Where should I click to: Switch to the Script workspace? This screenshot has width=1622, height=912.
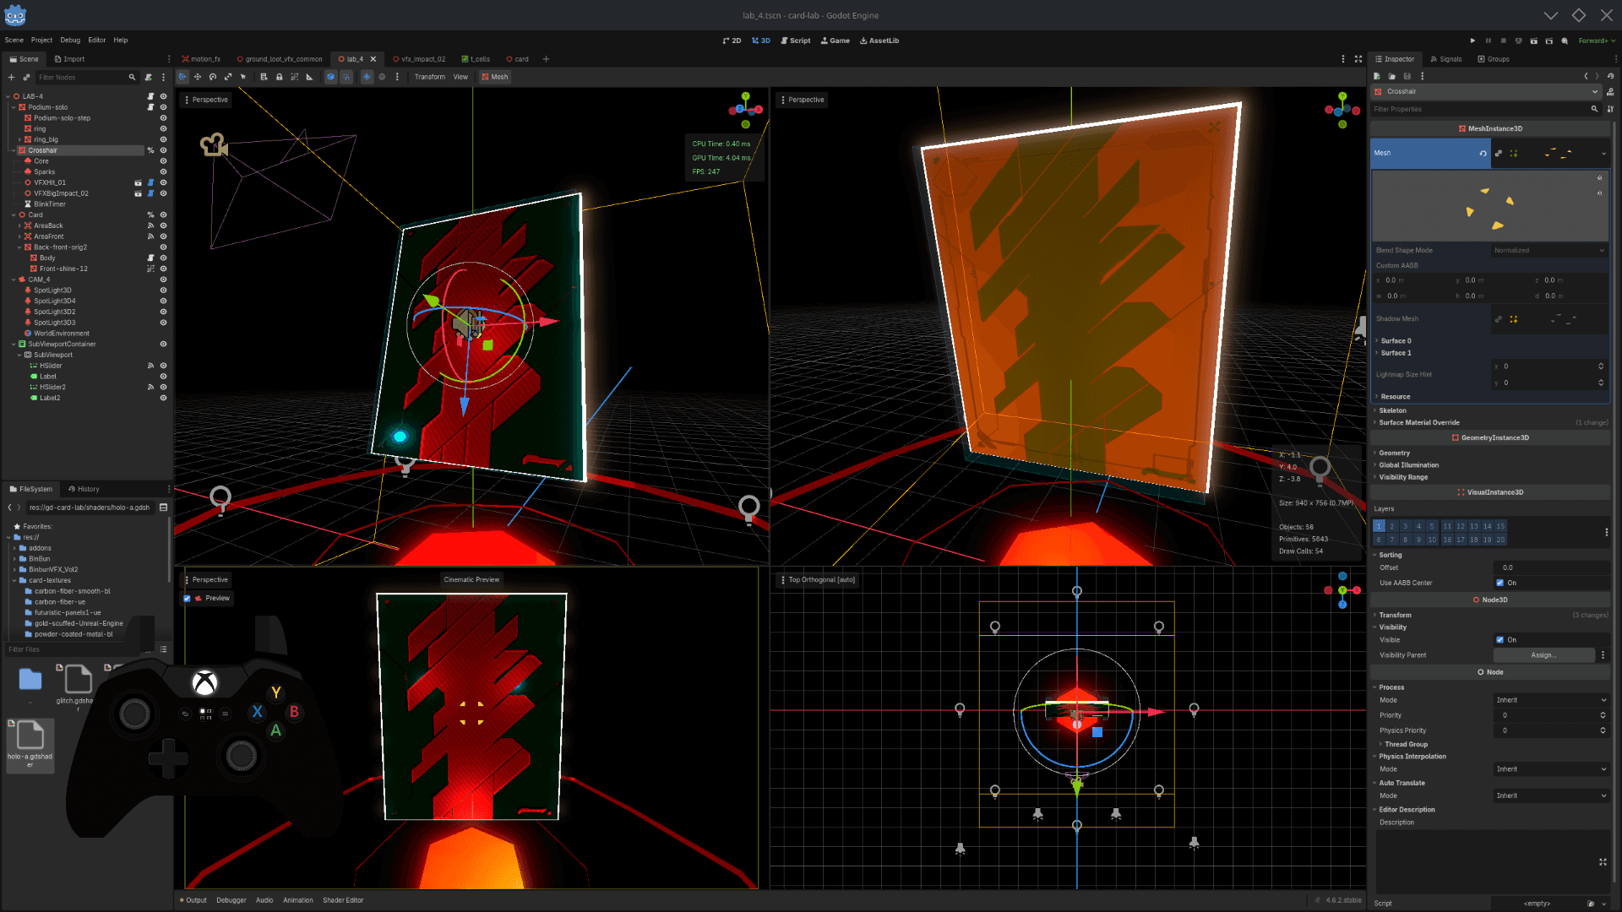pos(795,41)
